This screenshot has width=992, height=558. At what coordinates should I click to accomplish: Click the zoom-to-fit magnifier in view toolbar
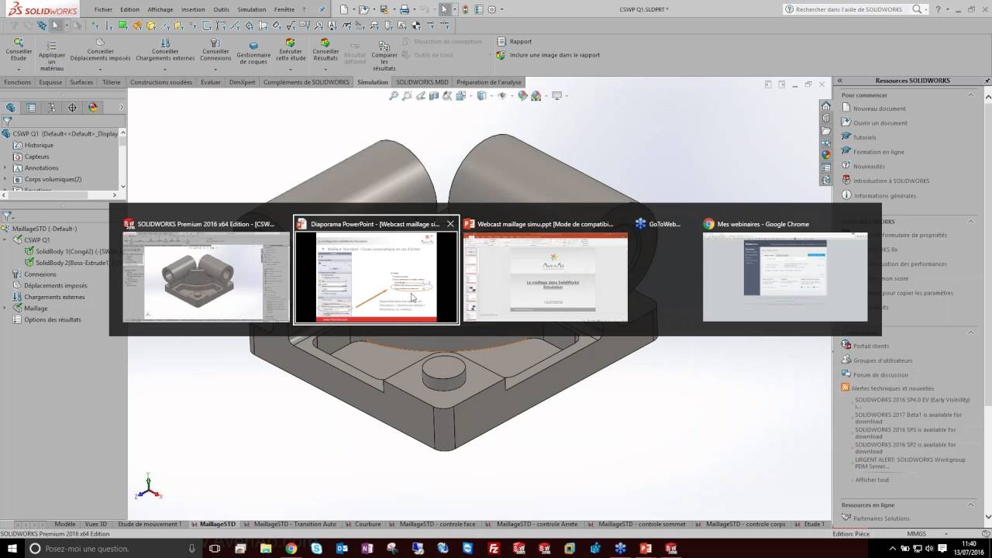[394, 96]
